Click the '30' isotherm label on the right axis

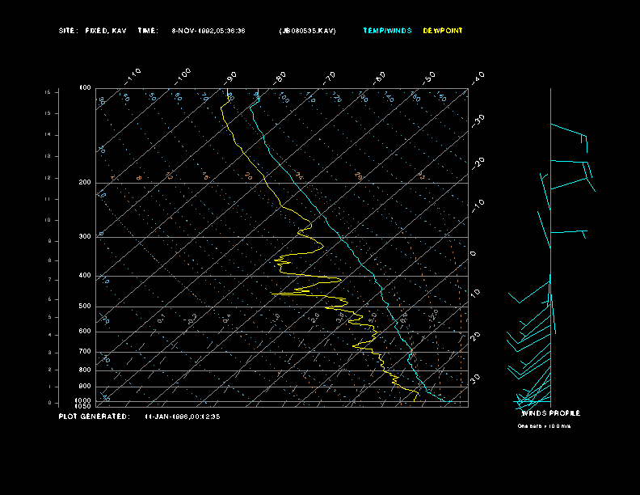[475, 379]
